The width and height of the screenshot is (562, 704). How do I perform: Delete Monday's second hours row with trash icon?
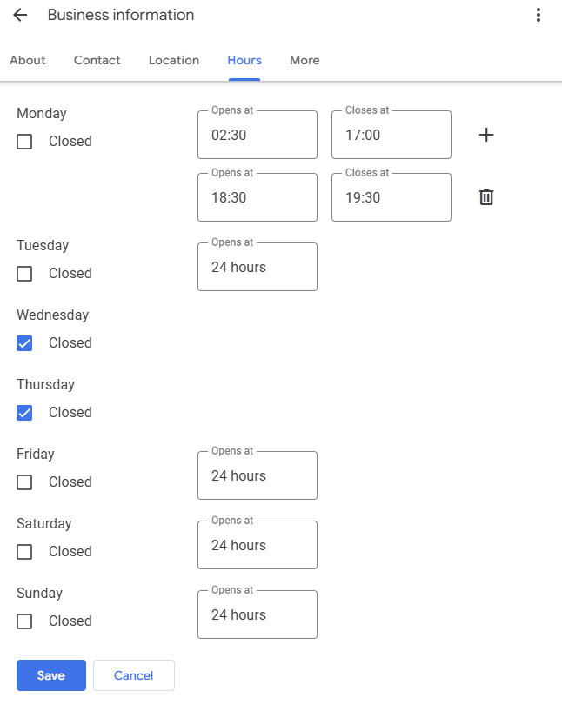(x=486, y=197)
